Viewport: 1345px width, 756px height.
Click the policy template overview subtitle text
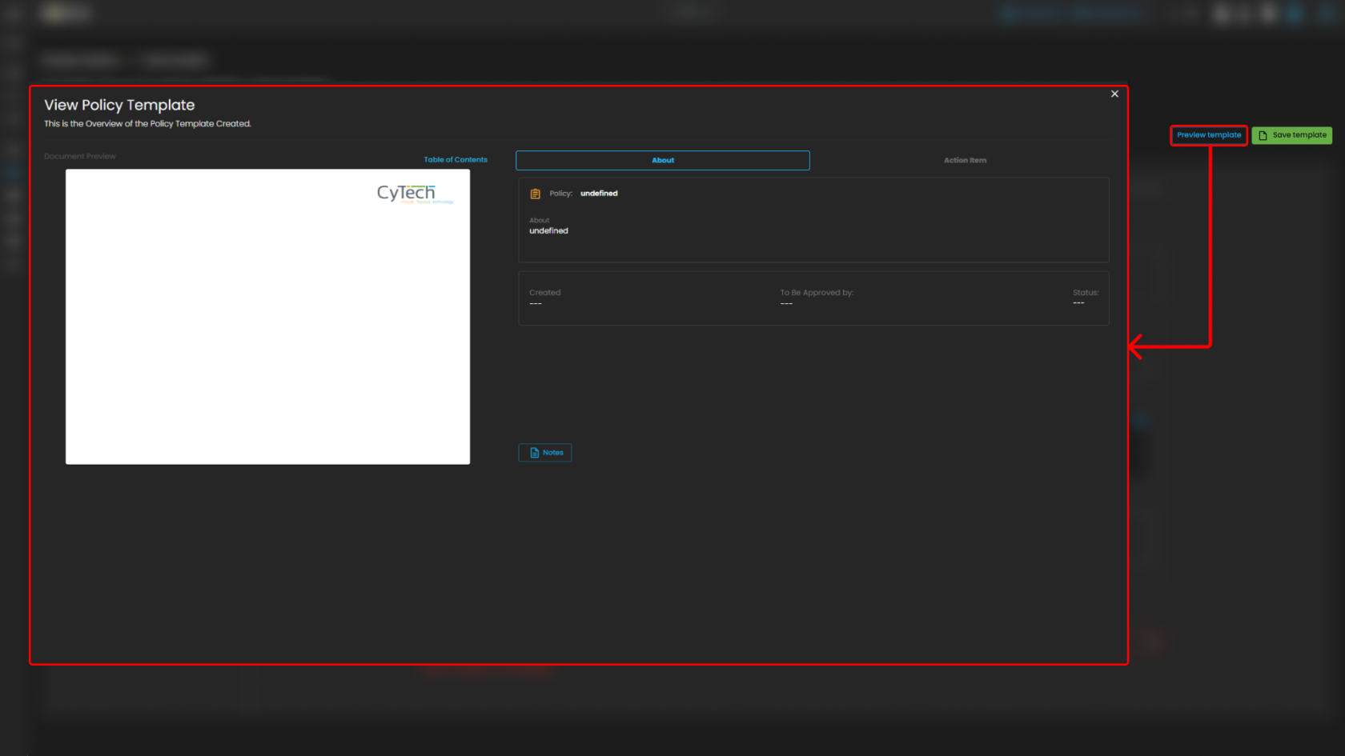pos(147,124)
